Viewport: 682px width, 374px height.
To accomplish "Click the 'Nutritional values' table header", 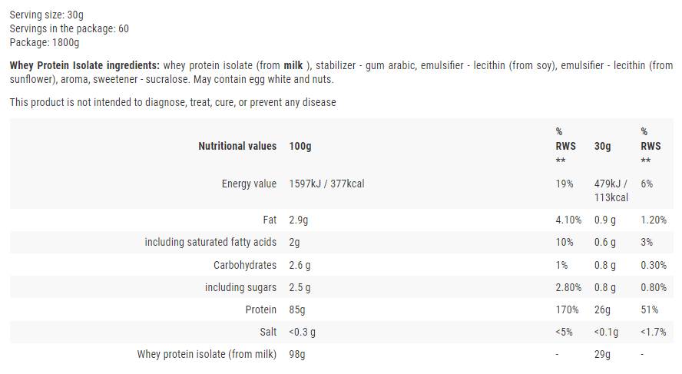I will (x=237, y=146).
